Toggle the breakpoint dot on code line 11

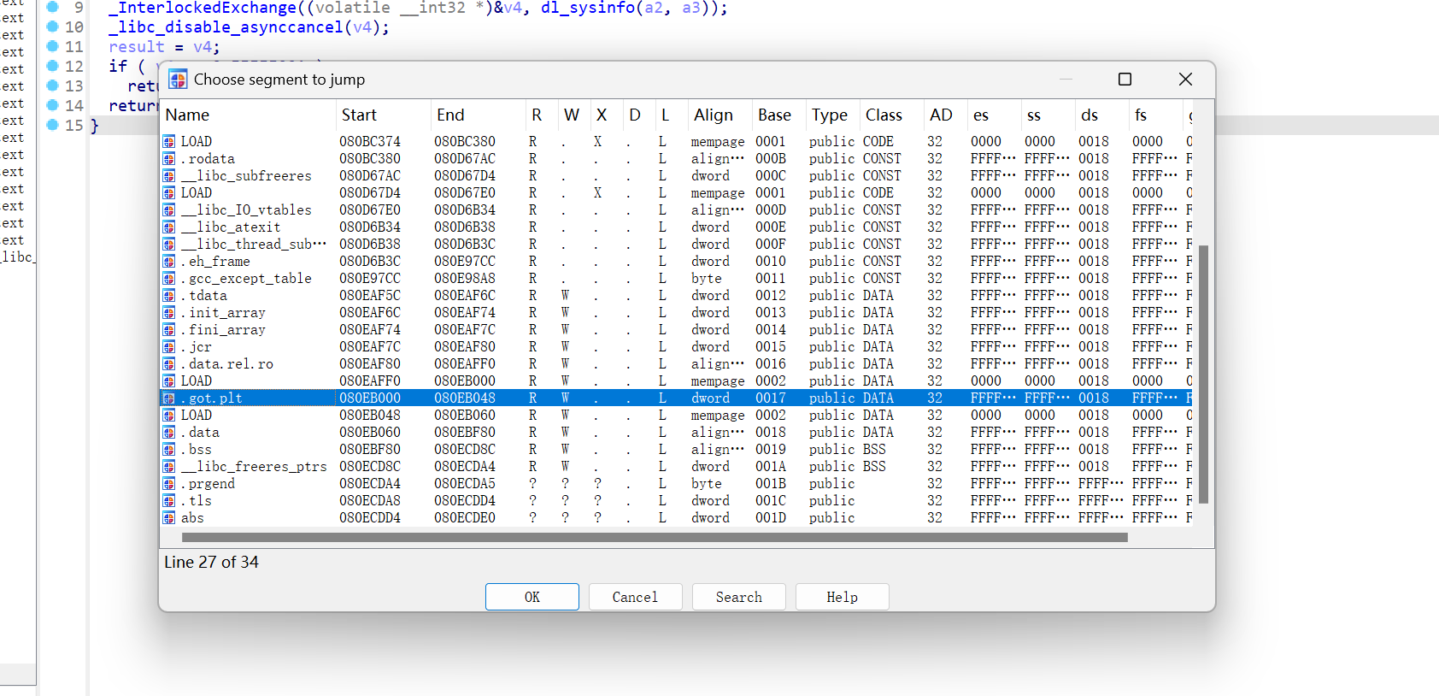[52, 46]
